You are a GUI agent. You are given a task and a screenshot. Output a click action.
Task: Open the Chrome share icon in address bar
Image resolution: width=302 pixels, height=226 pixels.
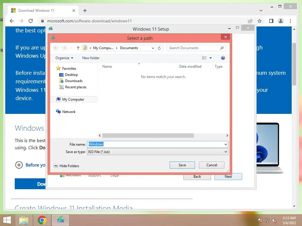click(250, 21)
